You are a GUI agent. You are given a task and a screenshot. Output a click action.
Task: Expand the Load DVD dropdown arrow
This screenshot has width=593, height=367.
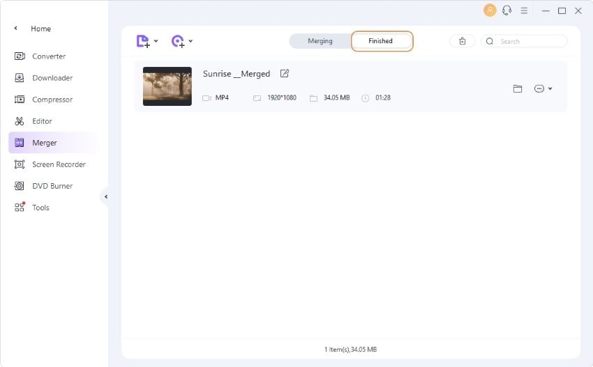pos(190,41)
